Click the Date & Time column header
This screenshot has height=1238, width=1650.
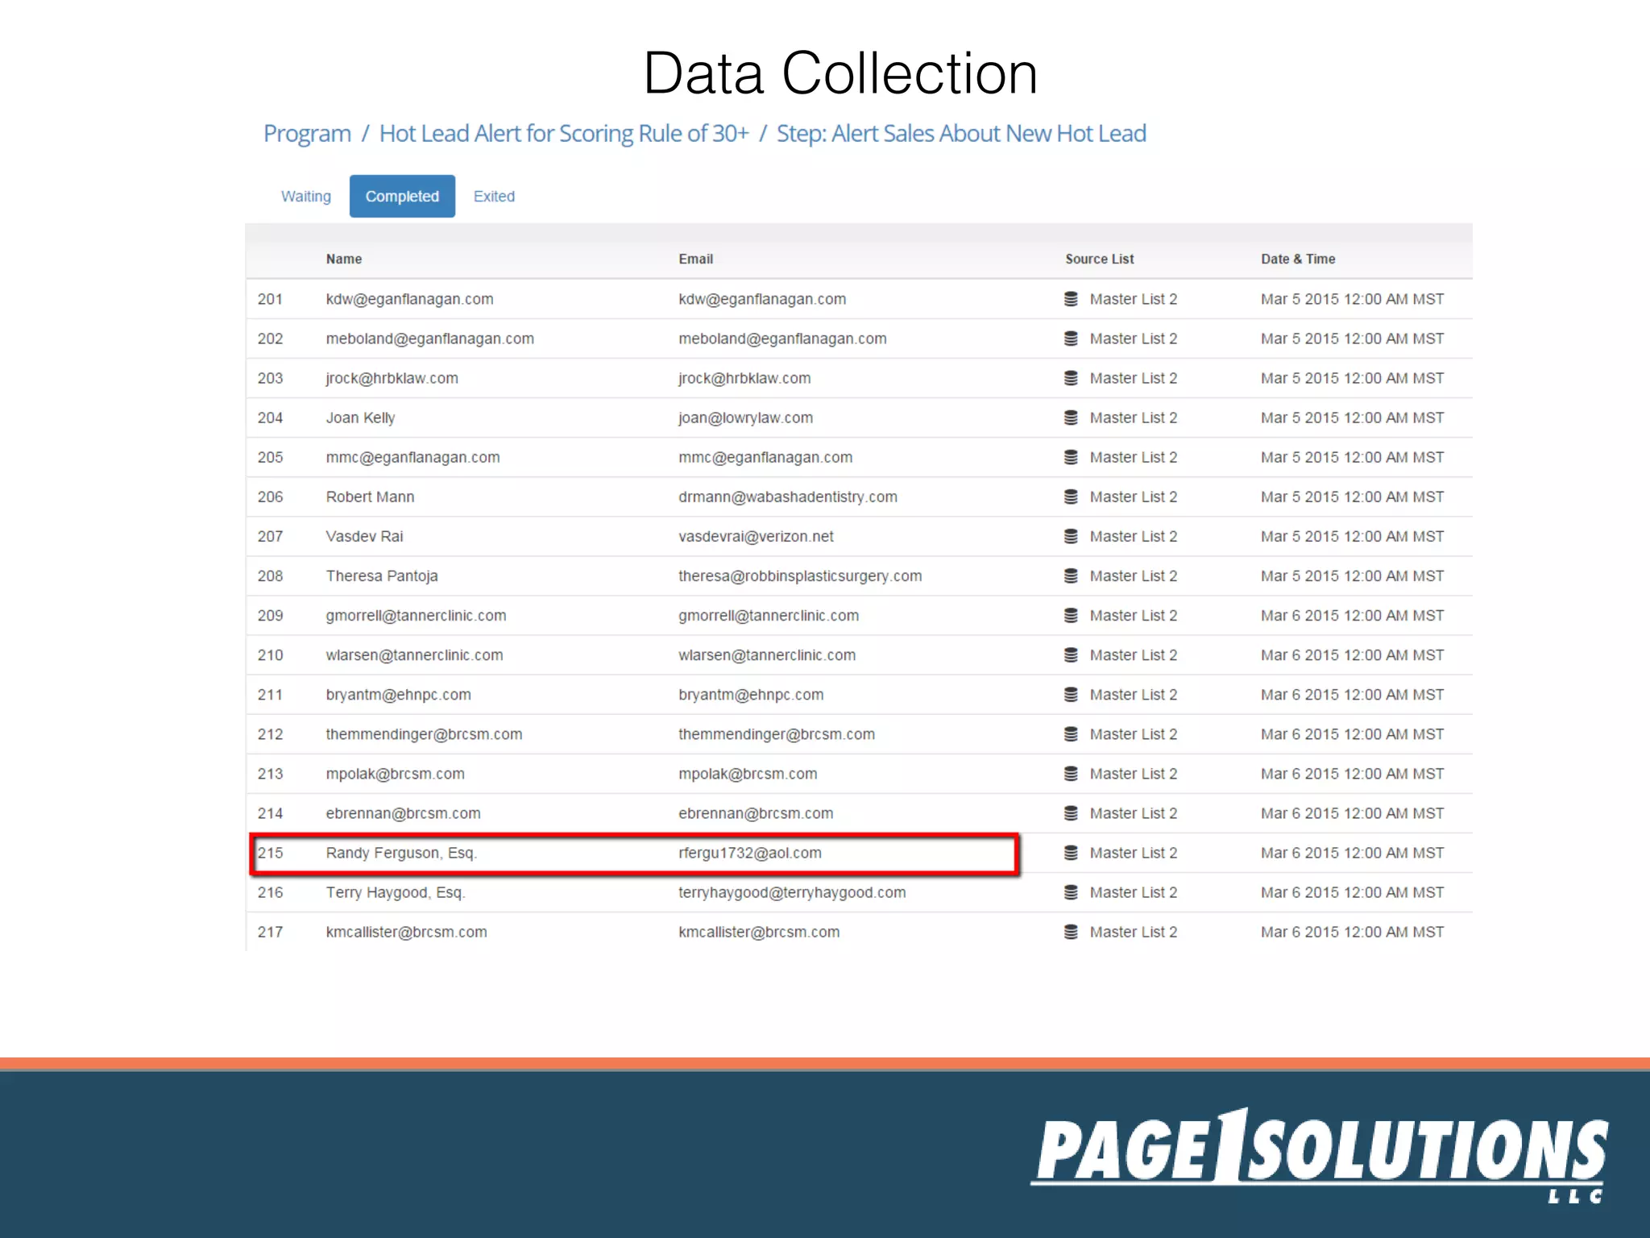pyautogui.click(x=1298, y=259)
